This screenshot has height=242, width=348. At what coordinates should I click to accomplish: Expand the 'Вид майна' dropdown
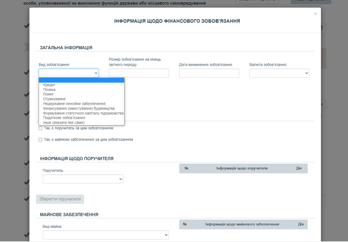coord(105,235)
